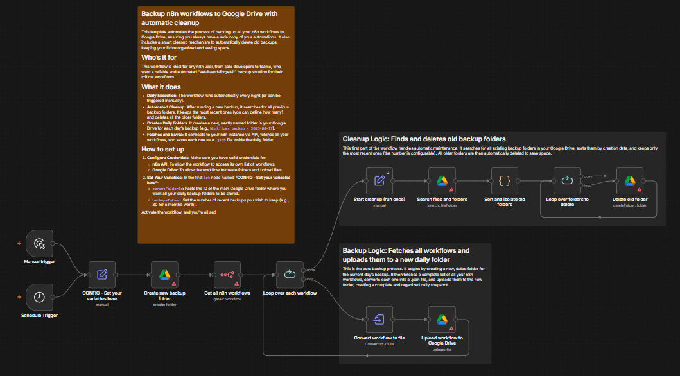Image resolution: width=680 pixels, height=376 pixels.
Task: Select the Search files and folders Drive node
Action: (442, 181)
